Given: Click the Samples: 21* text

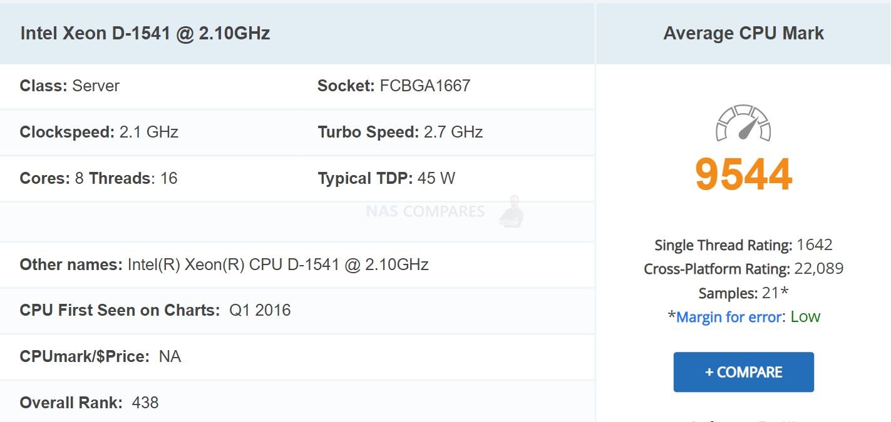Looking at the screenshot, I should click(x=743, y=293).
